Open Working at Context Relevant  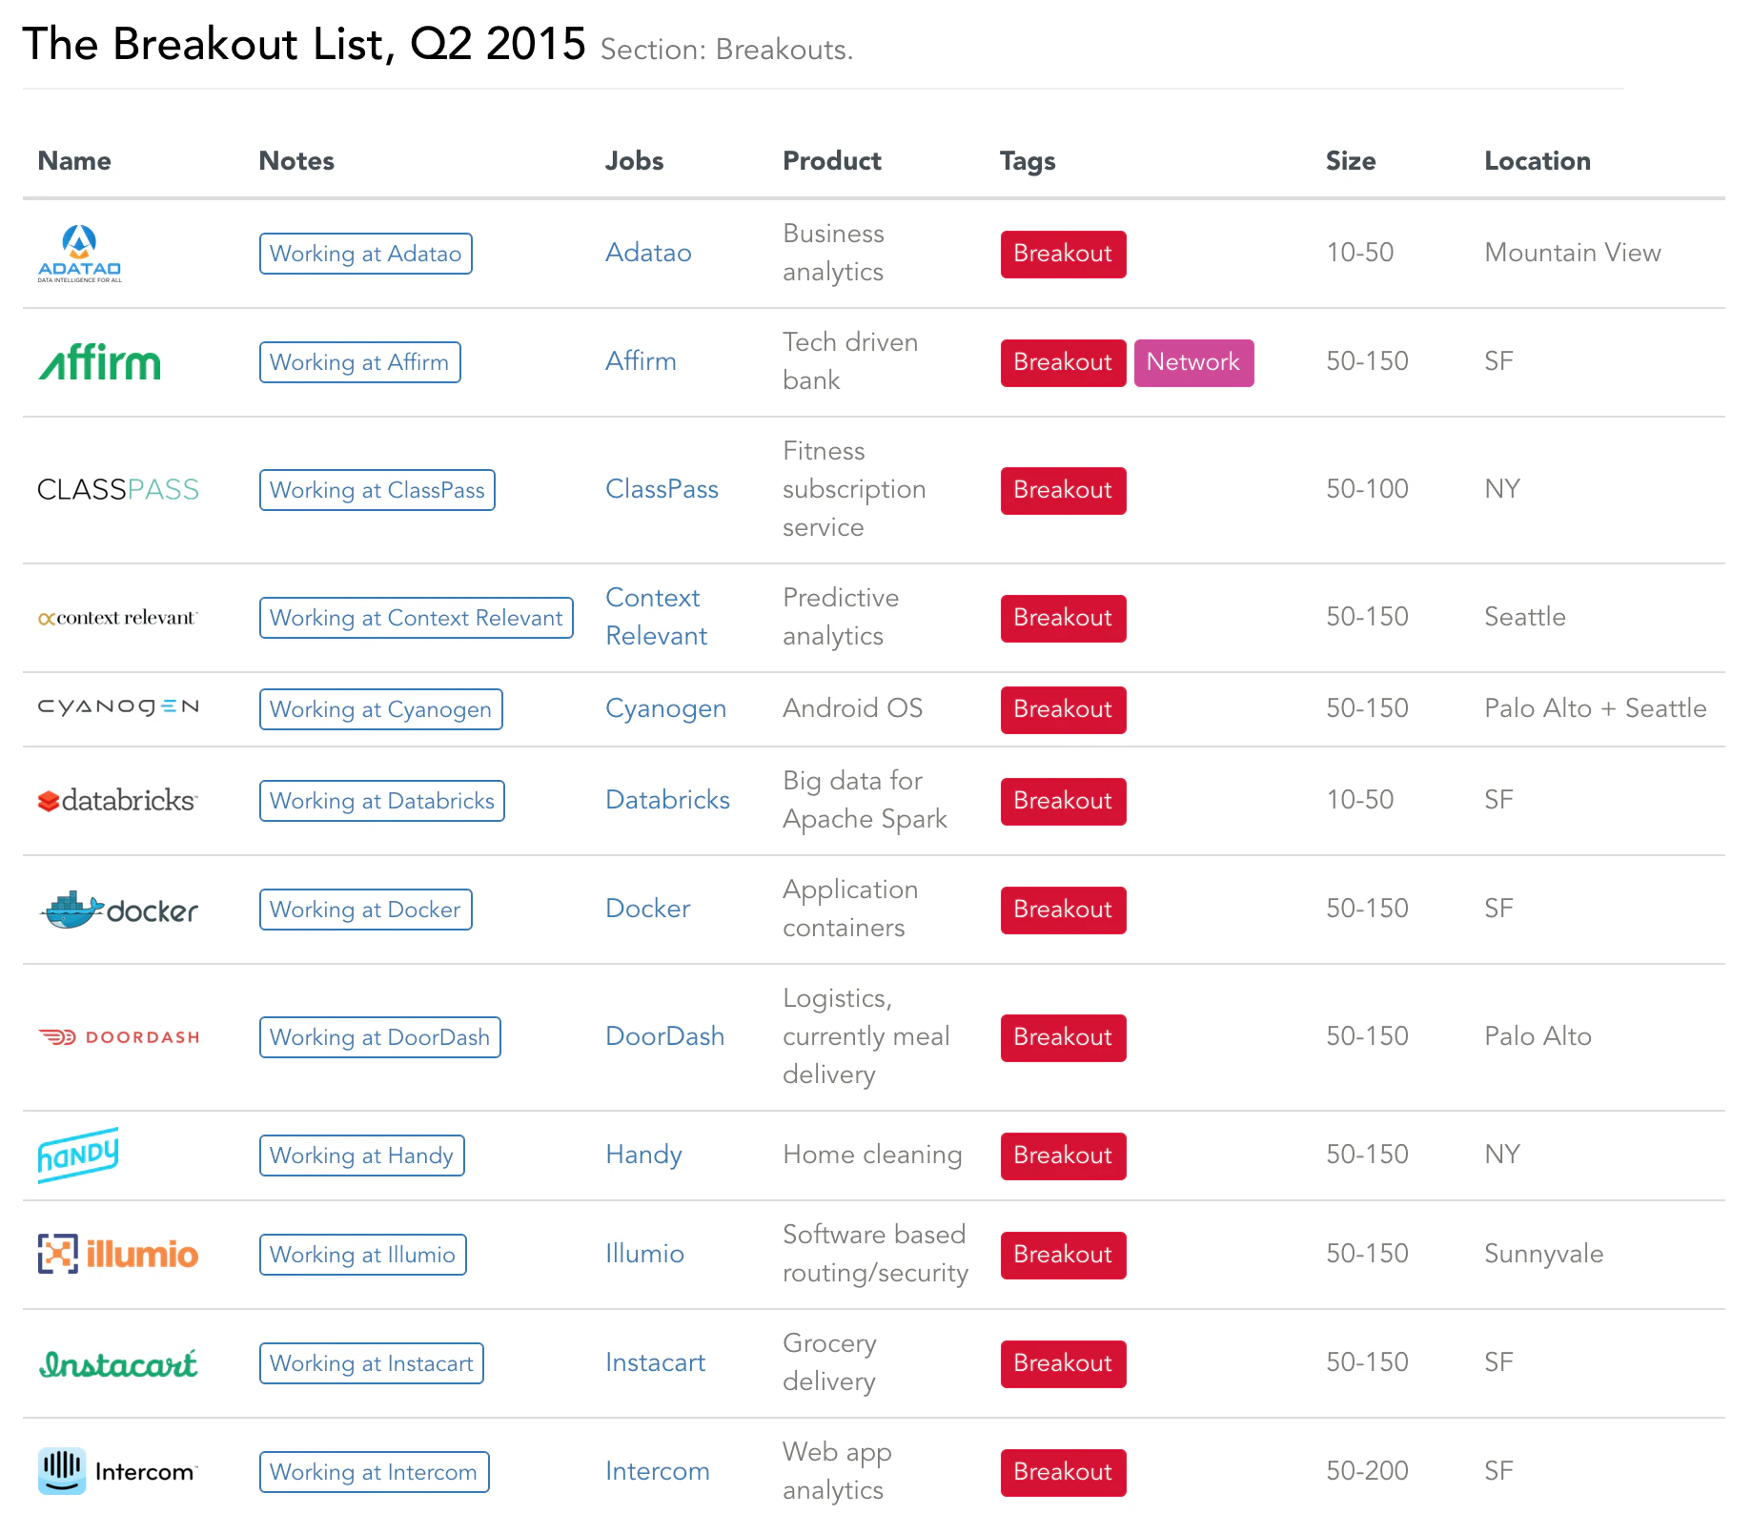(416, 618)
